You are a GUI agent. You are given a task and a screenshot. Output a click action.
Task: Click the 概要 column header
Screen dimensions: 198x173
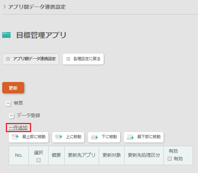click(56, 155)
